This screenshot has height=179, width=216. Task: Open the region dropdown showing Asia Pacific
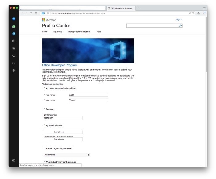click(67, 155)
